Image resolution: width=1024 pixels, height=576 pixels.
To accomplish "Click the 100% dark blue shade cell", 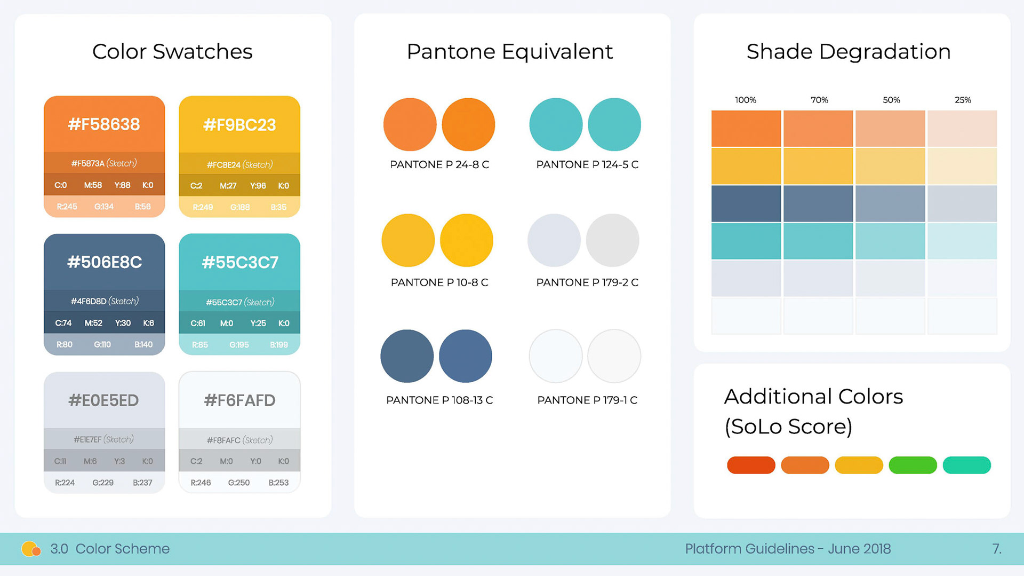I will click(746, 203).
